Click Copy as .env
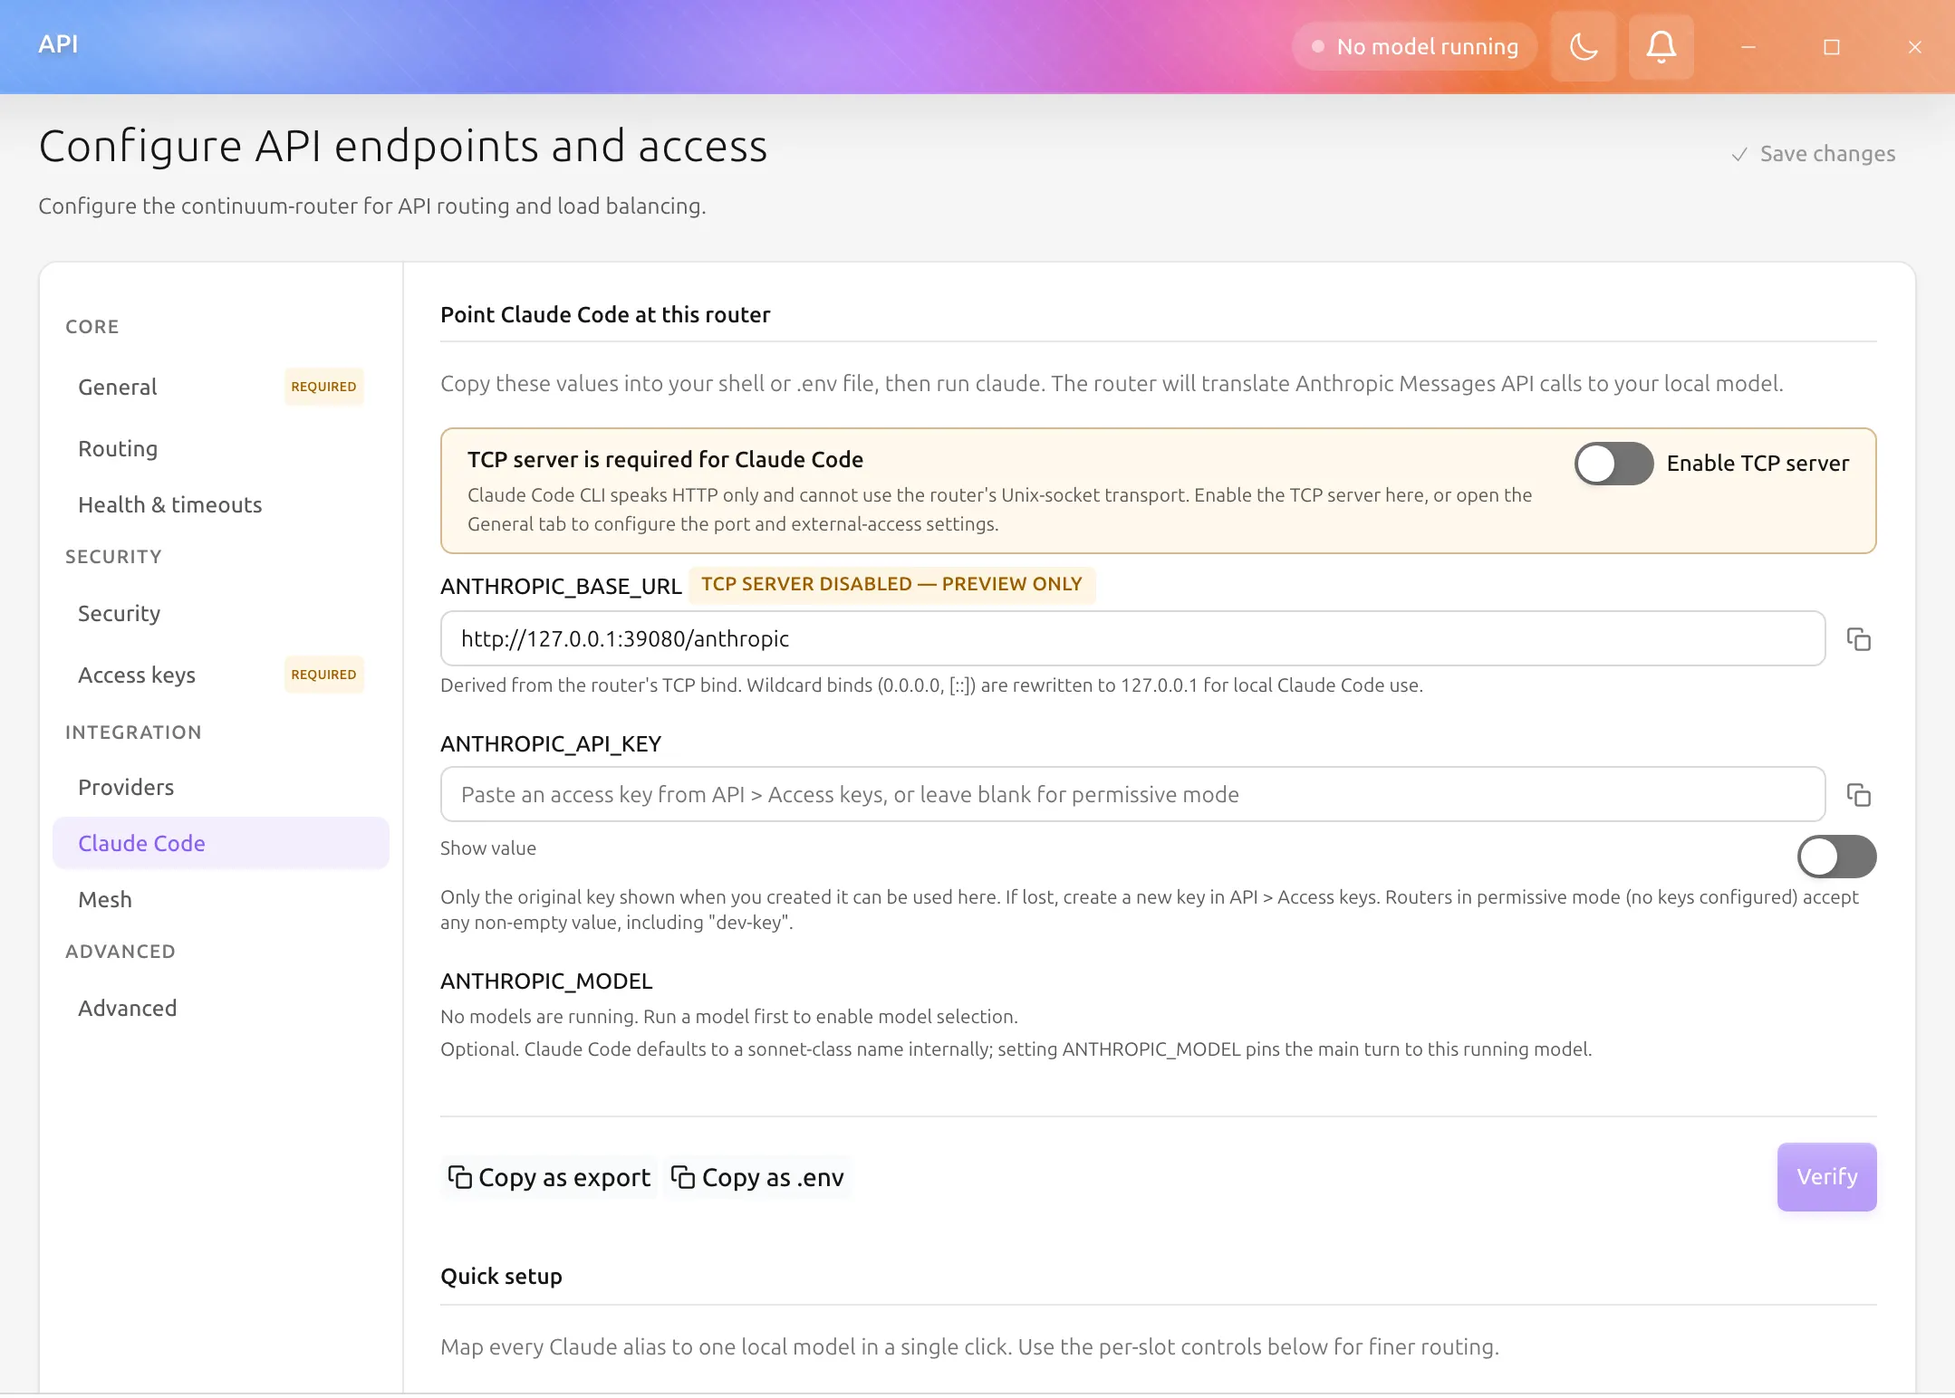The width and height of the screenshot is (1955, 1398). click(x=757, y=1178)
